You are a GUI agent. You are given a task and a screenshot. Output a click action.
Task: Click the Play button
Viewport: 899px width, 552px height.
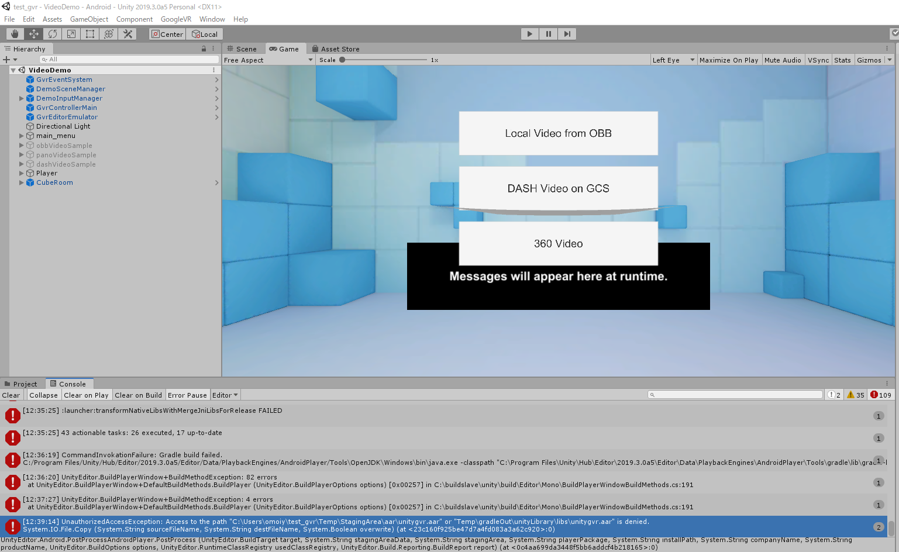click(529, 34)
